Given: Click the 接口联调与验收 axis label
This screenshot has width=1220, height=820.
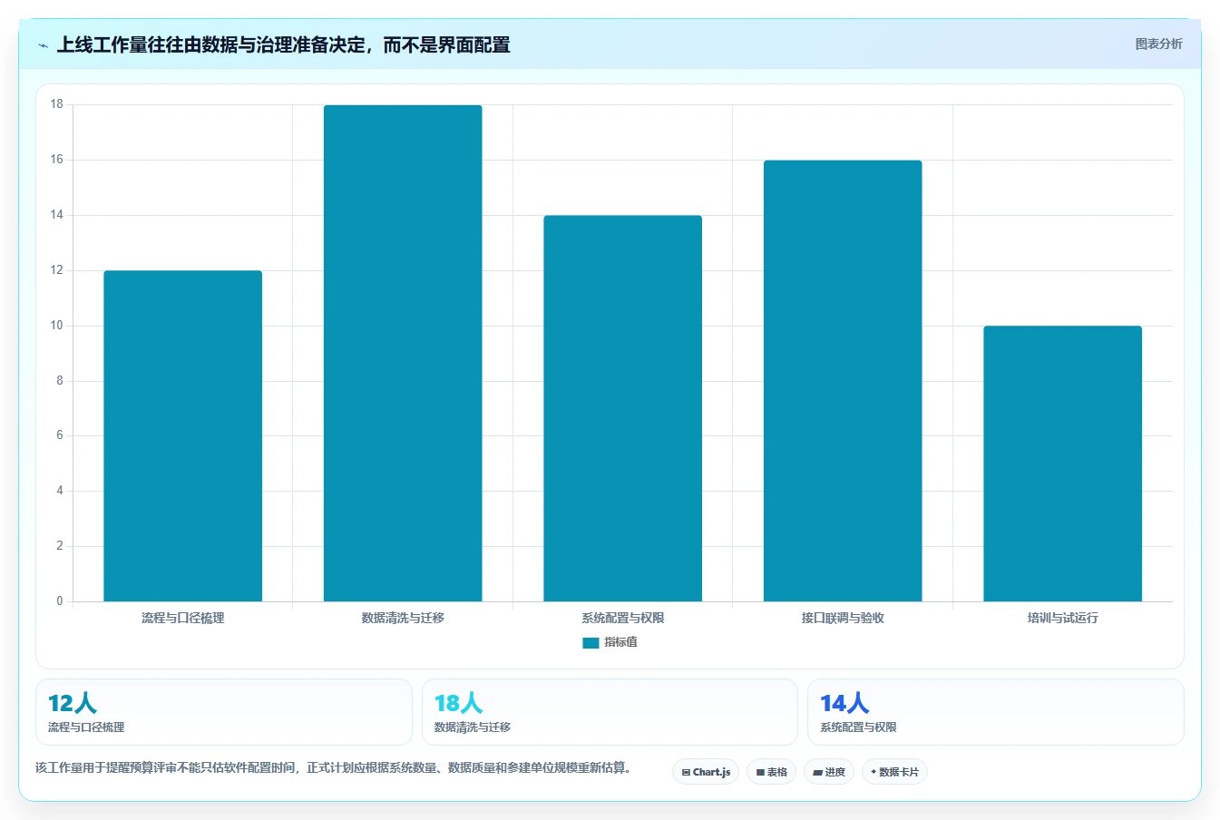Looking at the screenshot, I should (x=843, y=618).
